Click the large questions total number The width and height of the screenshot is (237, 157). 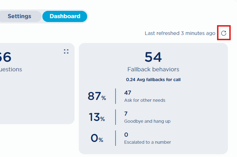[6, 57]
